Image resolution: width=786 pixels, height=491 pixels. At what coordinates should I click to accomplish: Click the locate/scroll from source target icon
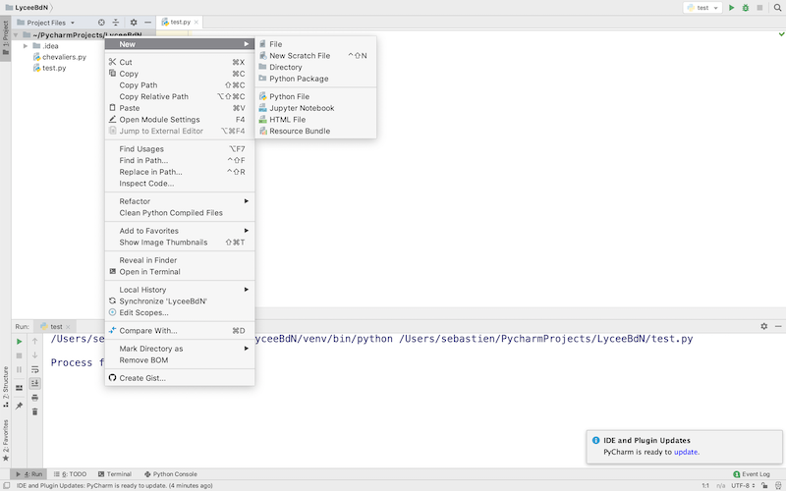pyautogui.click(x=101, y=22)
